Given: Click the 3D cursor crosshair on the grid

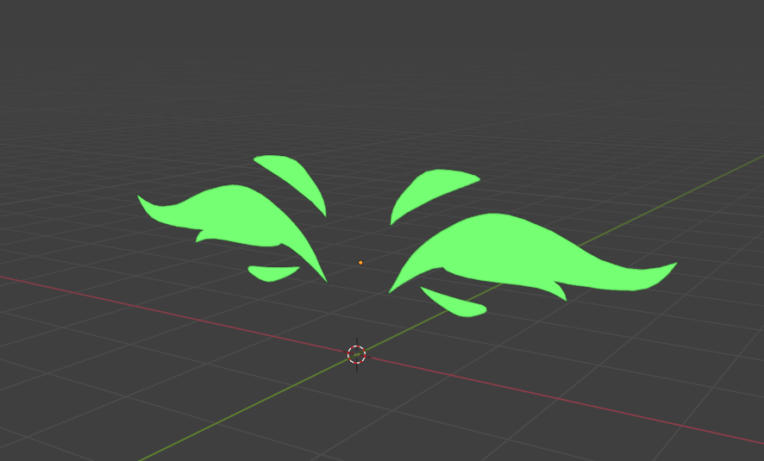Looking at the screenshot, I should (357, 354).
